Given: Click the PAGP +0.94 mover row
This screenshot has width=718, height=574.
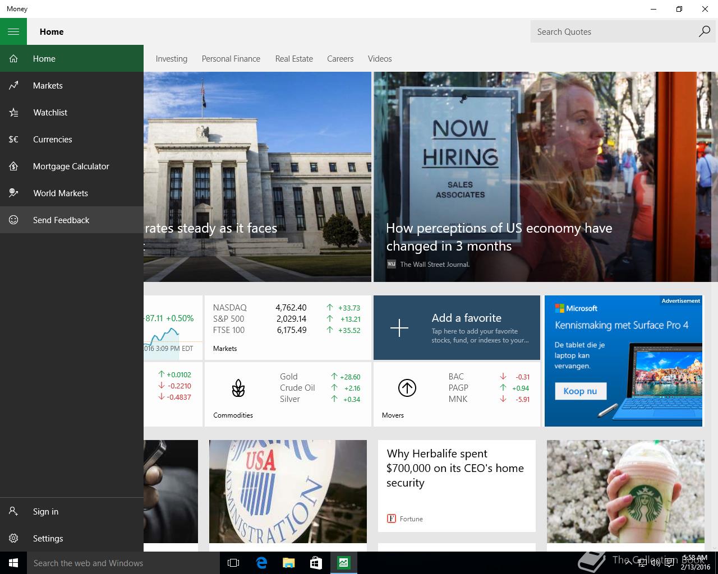Looking at the screenshot, I should pyautogui.click(x=489, y=388).
